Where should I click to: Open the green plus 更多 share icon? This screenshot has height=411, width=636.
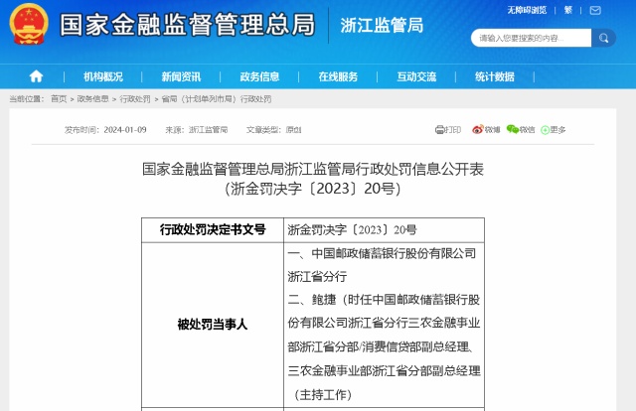click(546, 130)
